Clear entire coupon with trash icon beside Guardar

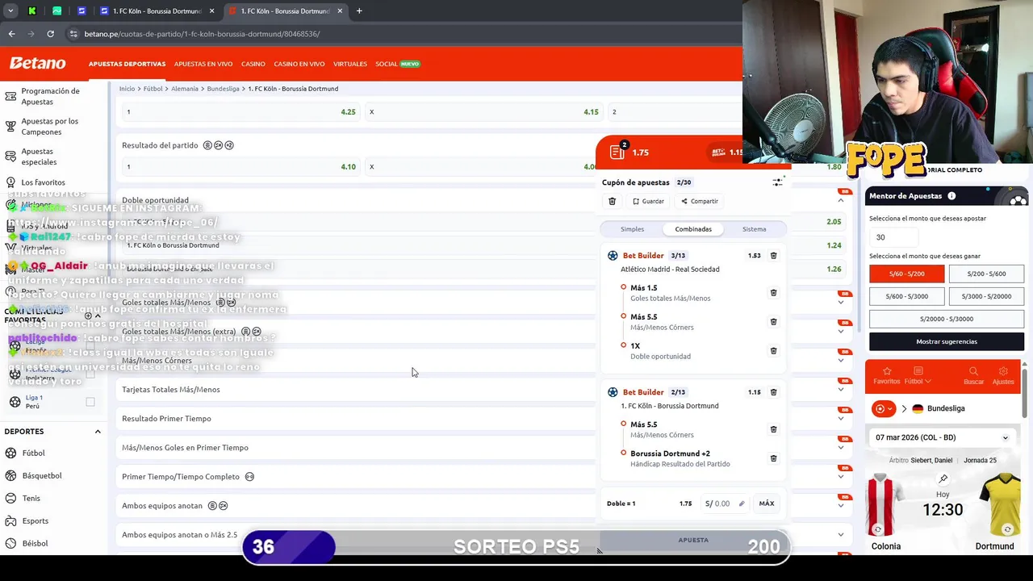612,201
